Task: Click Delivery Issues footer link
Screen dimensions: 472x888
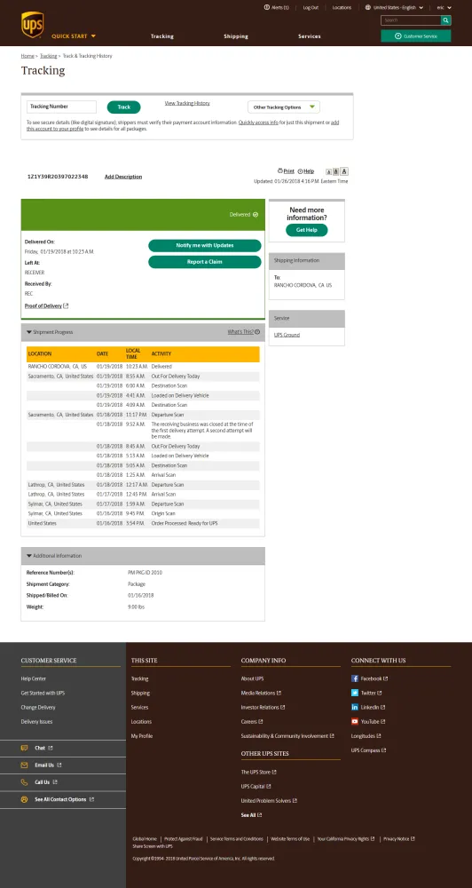Action: (x=37, y=721)
